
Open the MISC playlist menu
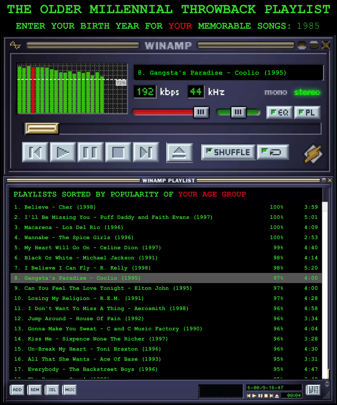click(x=70, y=390)
